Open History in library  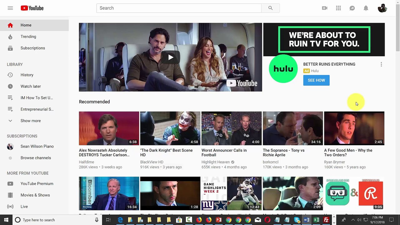coord(34,75)
